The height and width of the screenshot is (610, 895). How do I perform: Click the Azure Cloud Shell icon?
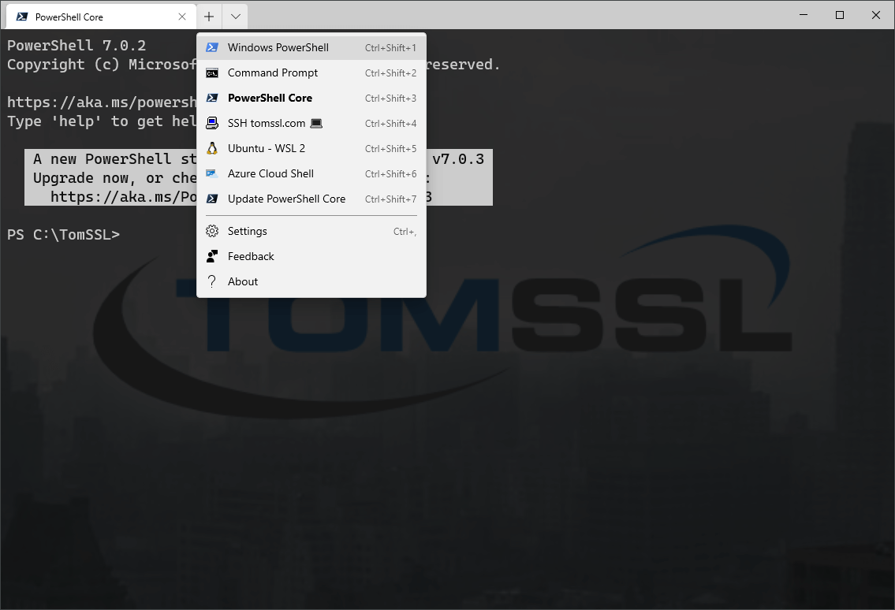pyautogui.click(x=212, y=173)
